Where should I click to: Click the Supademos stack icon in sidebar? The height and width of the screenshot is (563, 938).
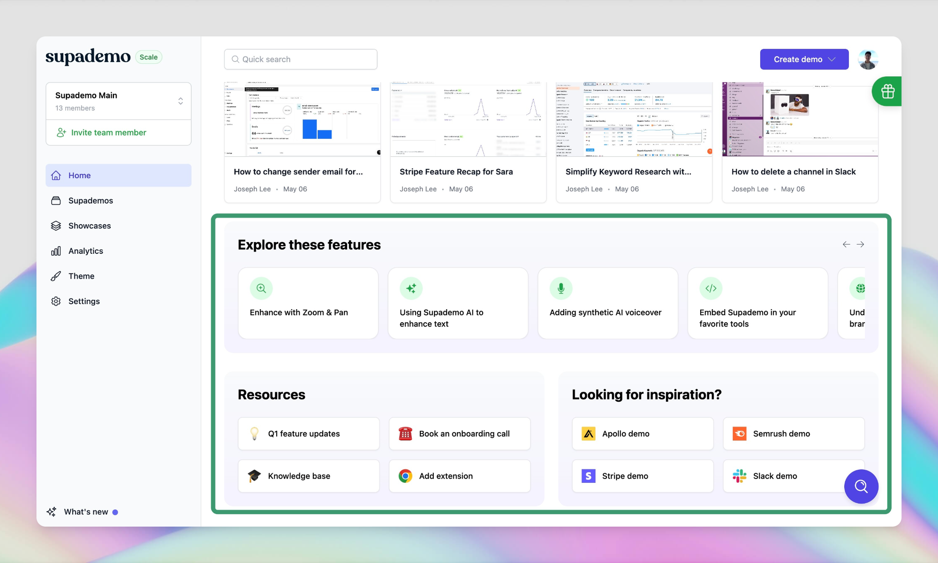click(56, 201)
